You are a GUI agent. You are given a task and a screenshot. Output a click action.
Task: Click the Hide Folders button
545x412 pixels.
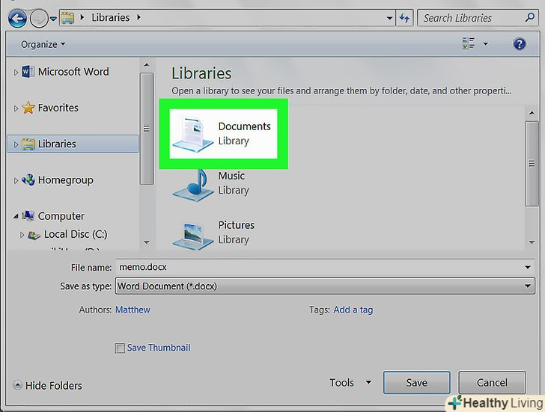[48, 385]
